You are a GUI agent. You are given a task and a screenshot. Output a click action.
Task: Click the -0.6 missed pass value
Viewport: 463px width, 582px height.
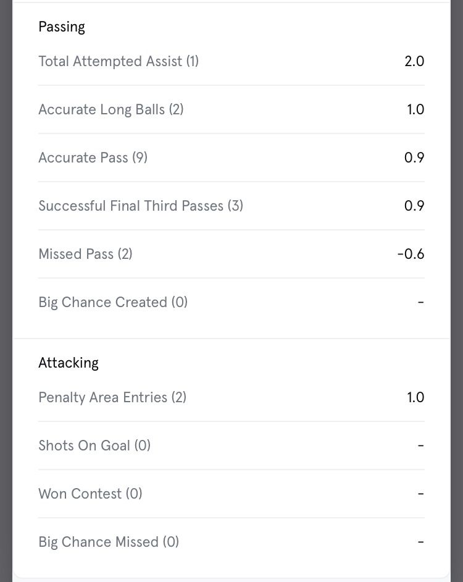tap(411, 254)
